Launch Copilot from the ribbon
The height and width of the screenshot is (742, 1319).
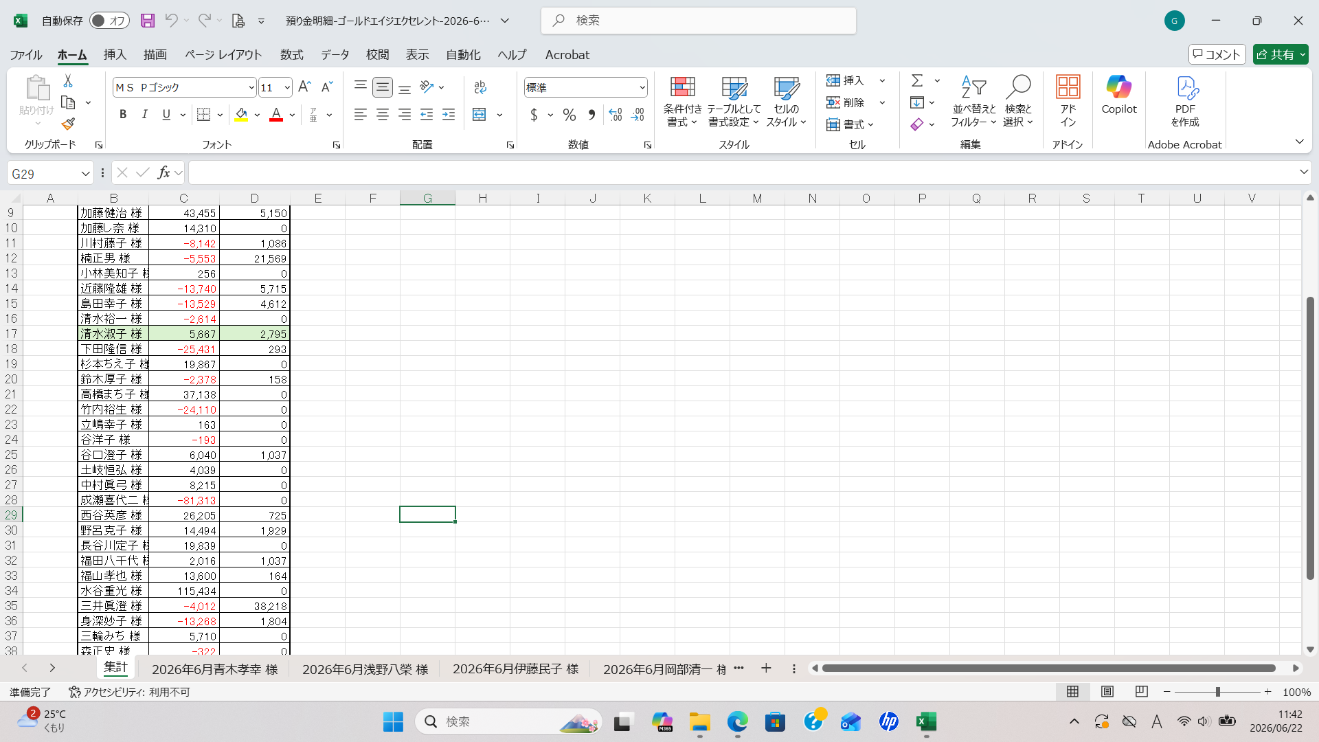pos(1119,95)
